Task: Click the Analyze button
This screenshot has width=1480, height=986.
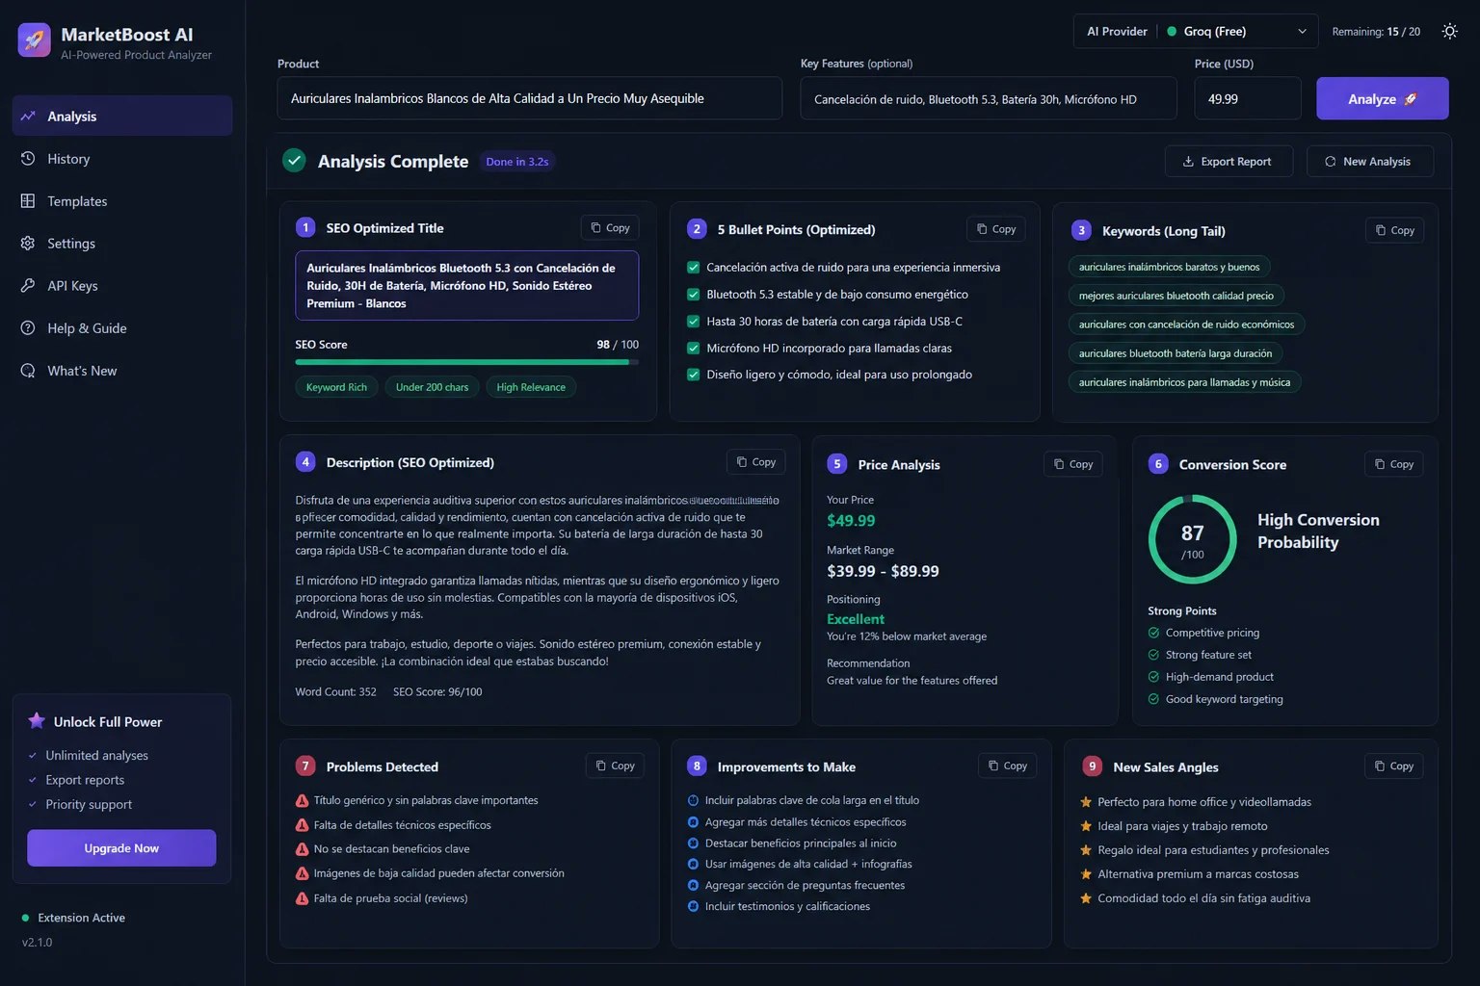Action: click(1383, 99)
